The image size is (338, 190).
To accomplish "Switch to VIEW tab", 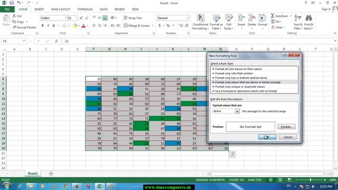I will click(135, 9).
